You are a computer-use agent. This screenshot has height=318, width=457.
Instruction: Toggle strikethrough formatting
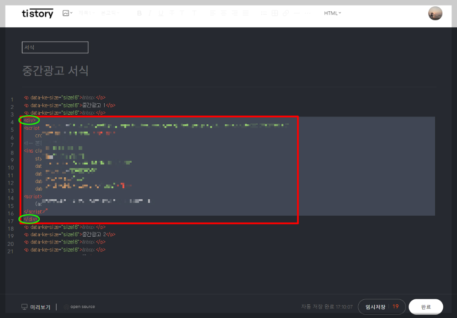point(172,13)
